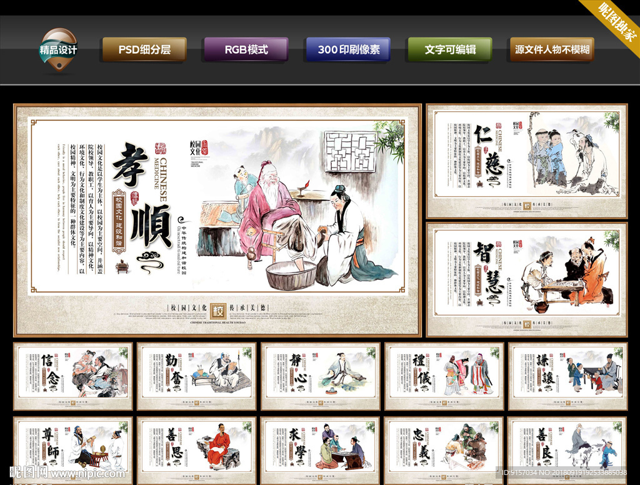
Task: Select the 勤奮 poster thumbnail
Action: 197,376
